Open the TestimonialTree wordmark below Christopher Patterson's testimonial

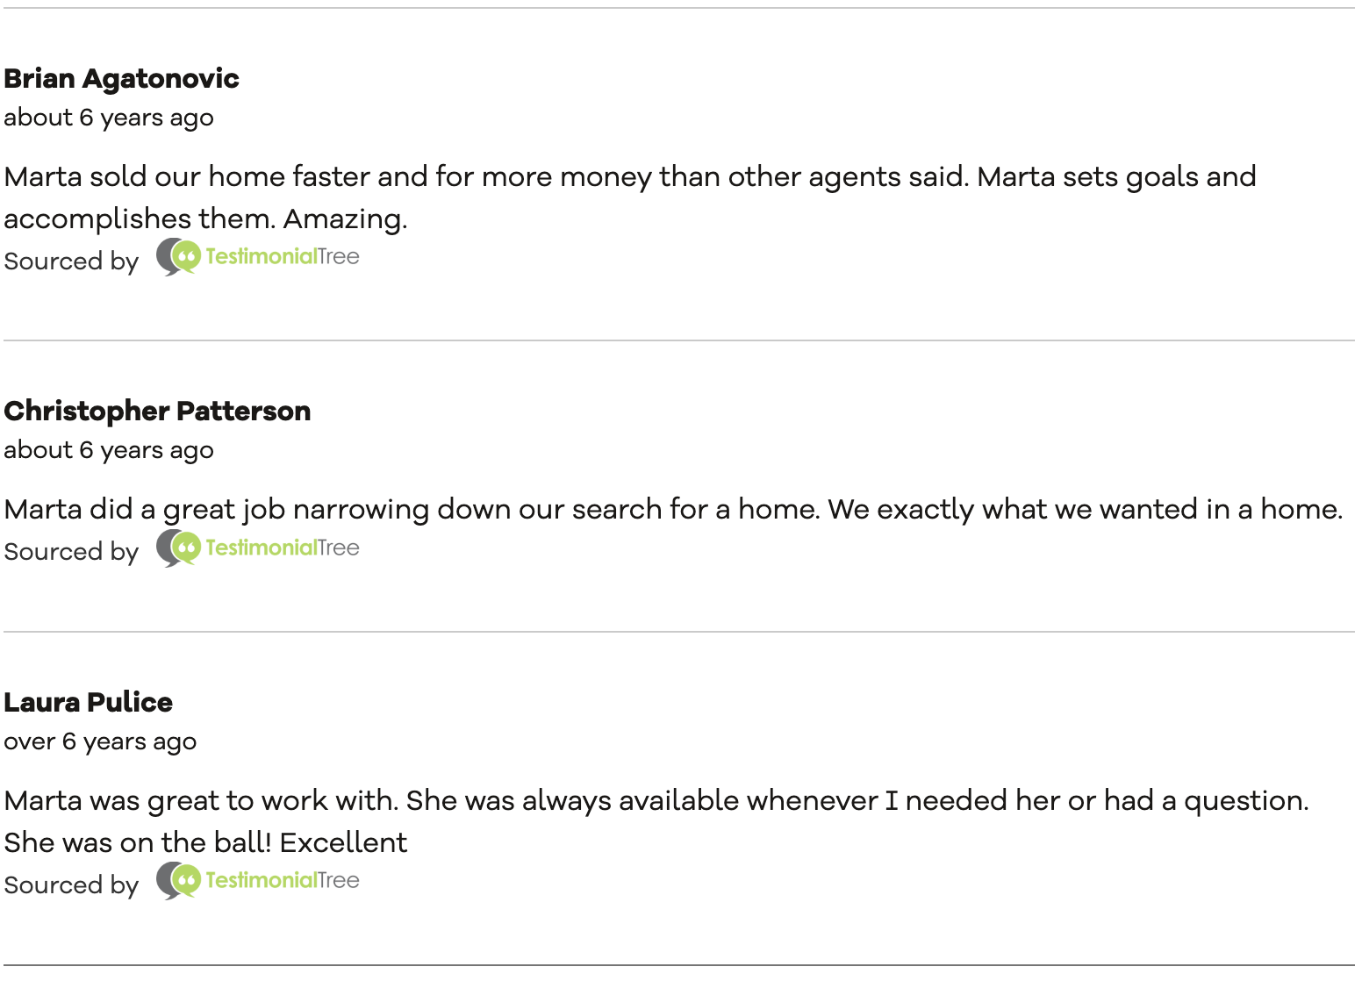[283, 548]
